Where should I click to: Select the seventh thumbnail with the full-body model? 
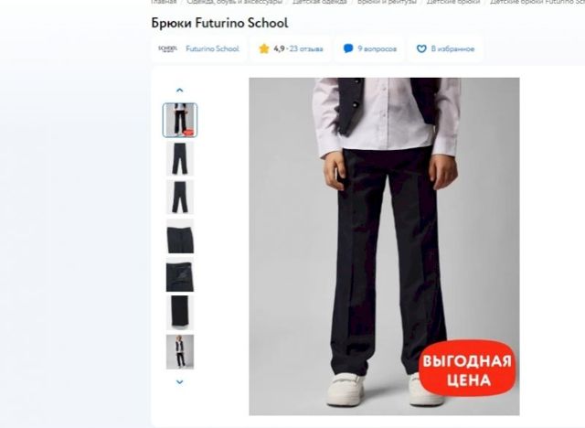[180, 352]
